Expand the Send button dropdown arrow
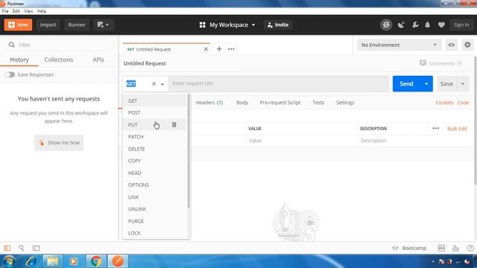 click(x=426, y=84)
